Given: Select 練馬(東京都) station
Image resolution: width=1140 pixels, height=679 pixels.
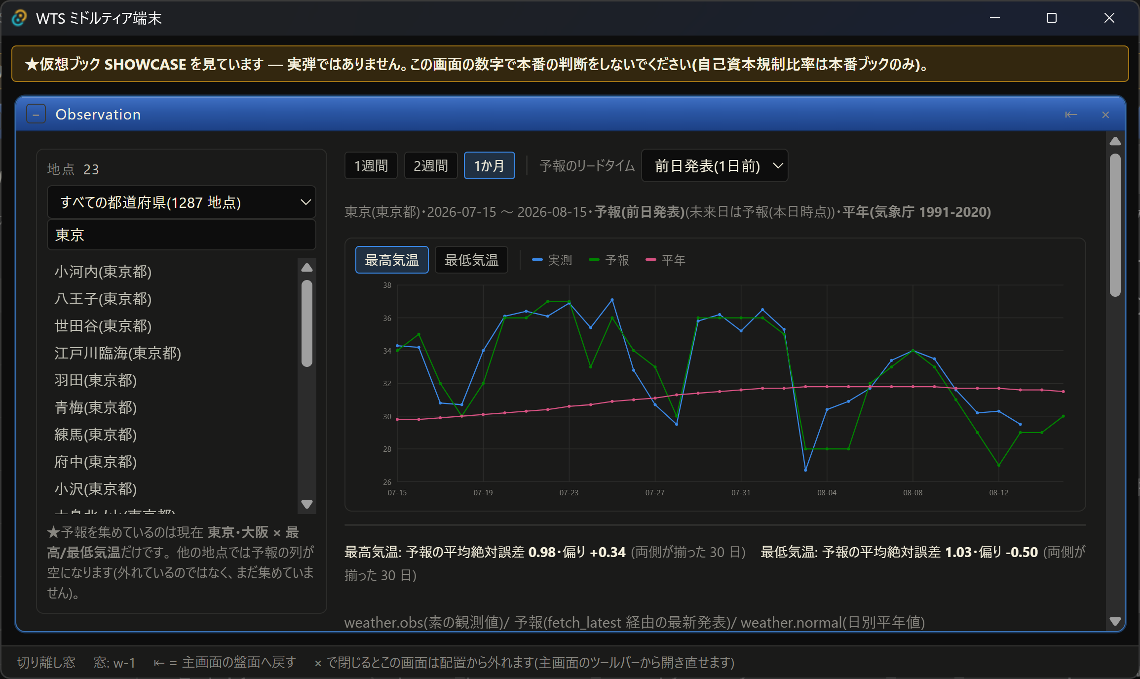Looking at the screenshot, I should pyautogui.click(x=95, y=435).
